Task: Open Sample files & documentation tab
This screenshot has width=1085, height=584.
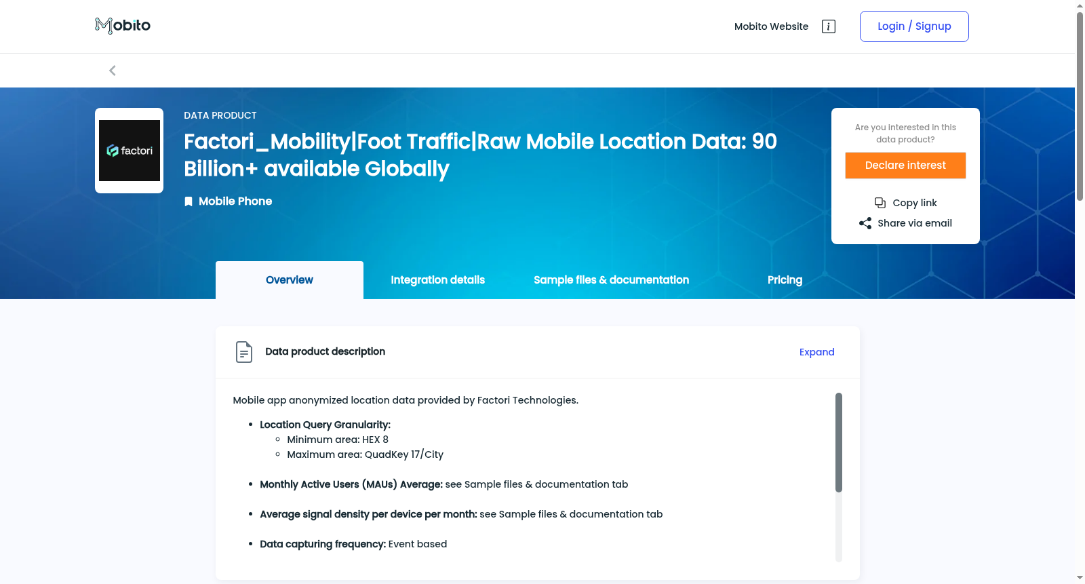Action: tap(612, 280)
